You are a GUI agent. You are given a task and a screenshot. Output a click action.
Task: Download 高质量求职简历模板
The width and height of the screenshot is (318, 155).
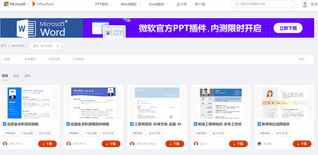[x=47, y=144]
